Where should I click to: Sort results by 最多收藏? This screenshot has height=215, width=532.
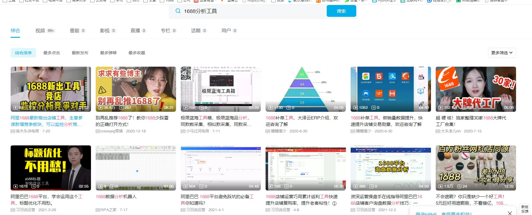(x=137, y=53)
